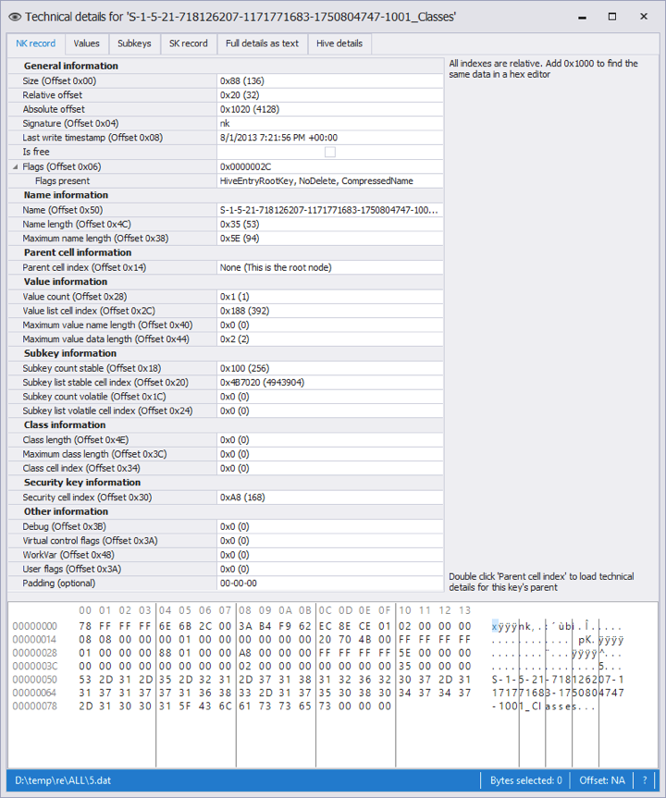Switch to the NK record tab

(x=35, y=43)
